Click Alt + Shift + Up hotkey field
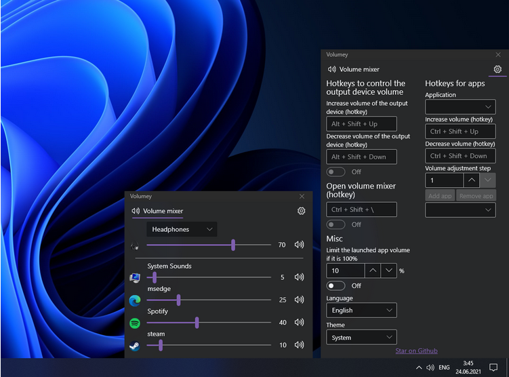This screenshot has width=509, height=377. pos(361,124)
